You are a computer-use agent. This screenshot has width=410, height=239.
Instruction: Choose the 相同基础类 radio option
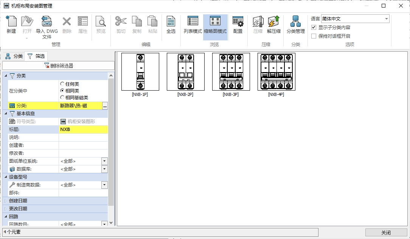pos(62,98)
